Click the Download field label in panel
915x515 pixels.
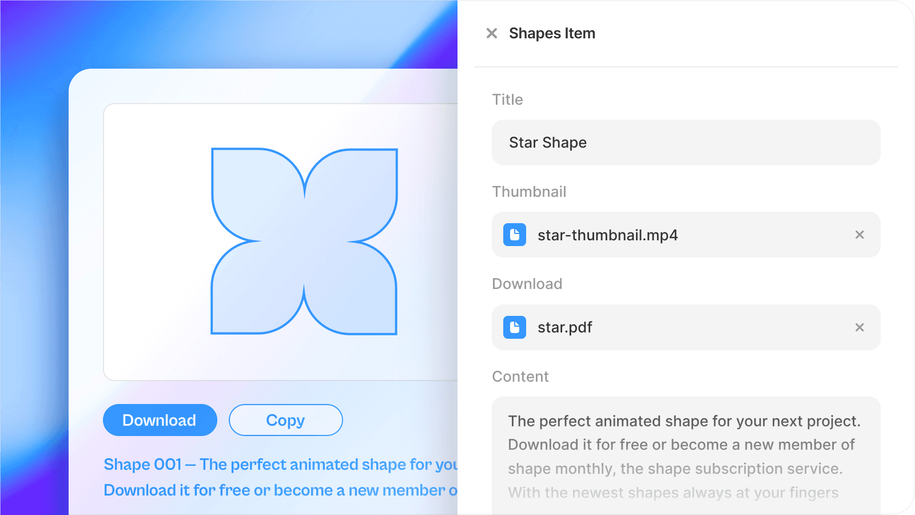click(x=527, y=284)
